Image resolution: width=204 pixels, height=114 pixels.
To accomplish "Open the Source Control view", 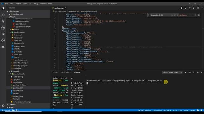I will pos(3,21).
